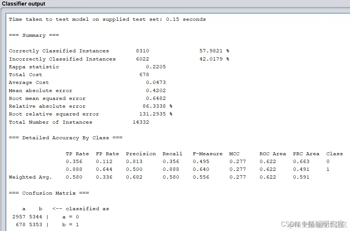Image resolution: width=350 pixels, height=231 pixels.
Task: Click the class 1 PRC Area 0.491
Action: click(x=301, y=169)
